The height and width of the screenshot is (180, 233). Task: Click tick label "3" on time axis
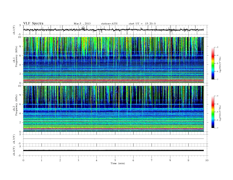(x=78, y=160)
